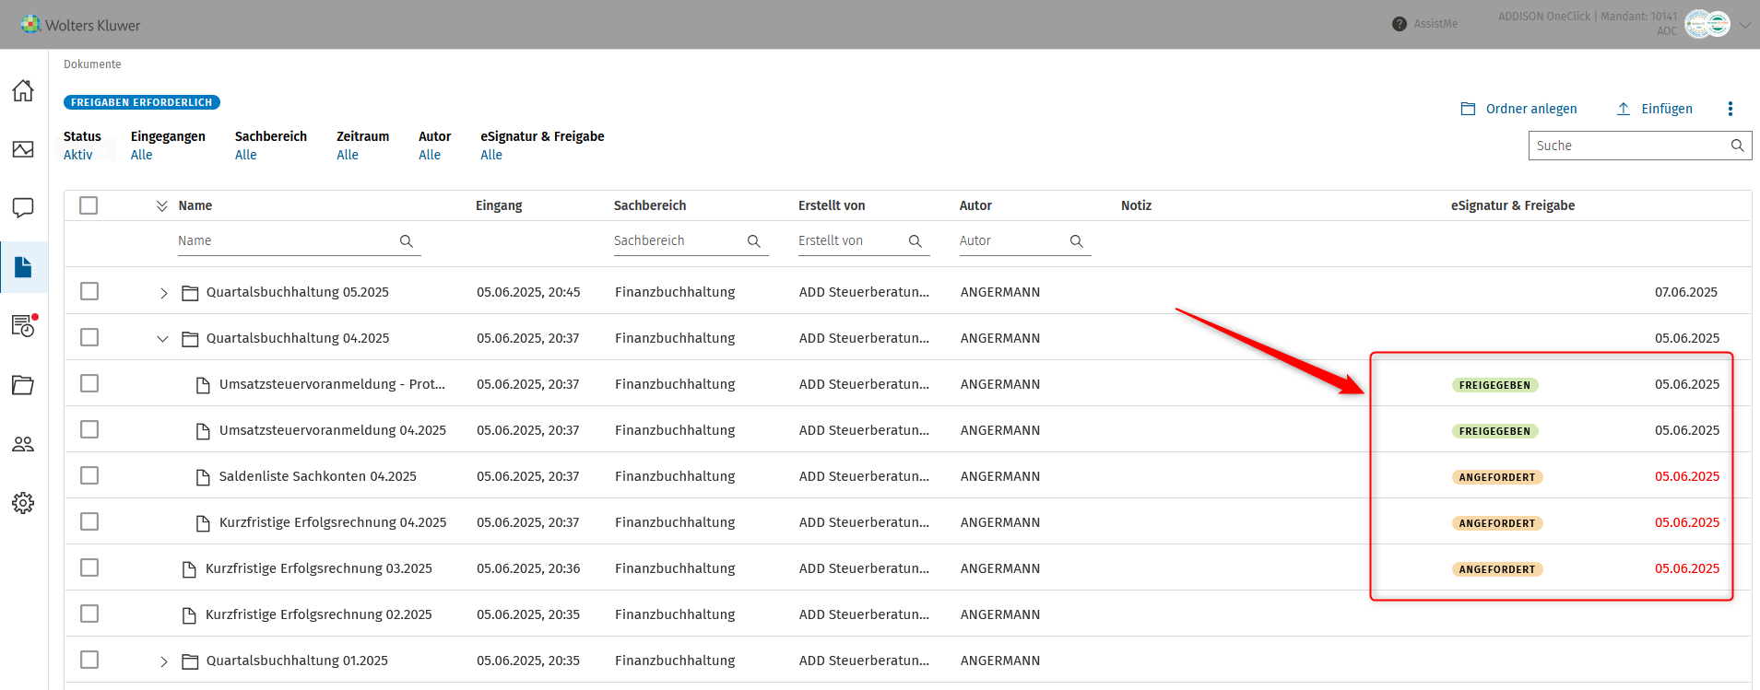Viewport: 1760px width, 690px height.
Task: Click file icon of Kurzfristige Erfolgsrechnung 02.2025
Action: point(190,615)
